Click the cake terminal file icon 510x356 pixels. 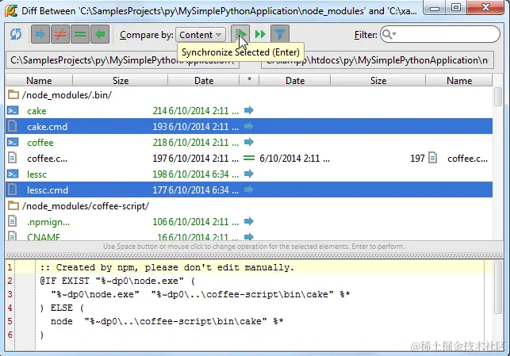13,110
